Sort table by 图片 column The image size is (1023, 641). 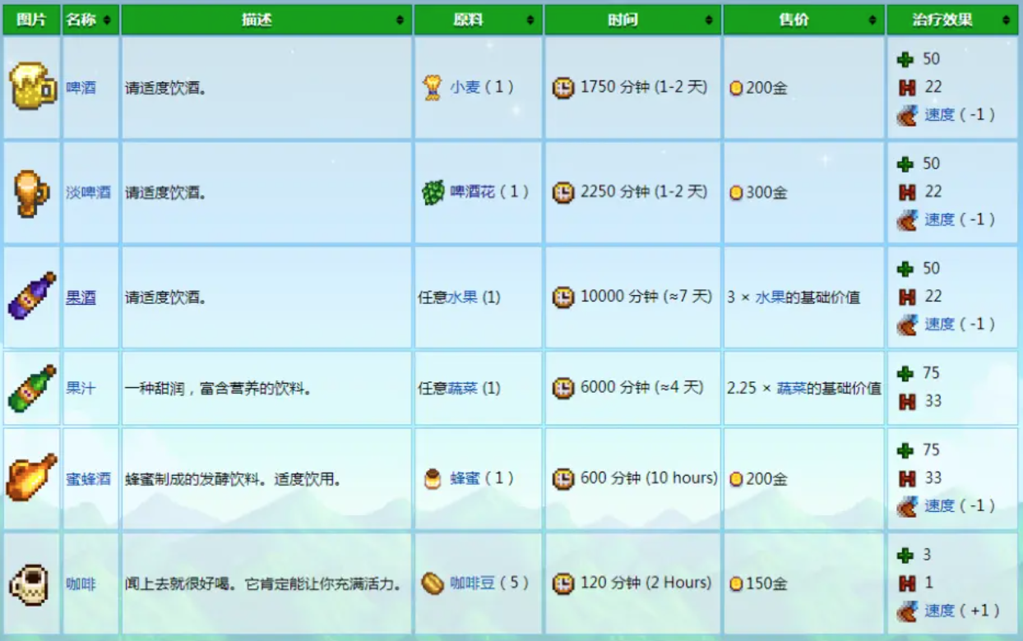point(31,20)
